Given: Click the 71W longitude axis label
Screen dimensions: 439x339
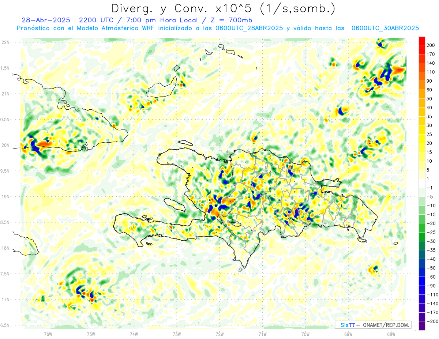Looking at the screenshot, I should click(x=262, y=334).
